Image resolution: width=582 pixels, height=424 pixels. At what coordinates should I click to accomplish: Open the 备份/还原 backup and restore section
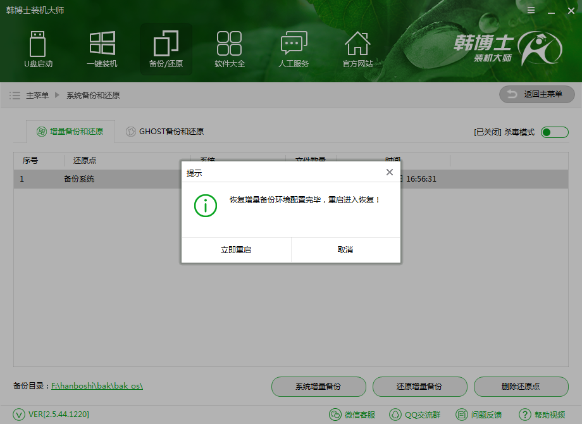point(166,49)
